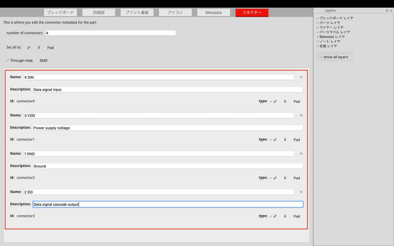Choose male type for connector1
Viewport: 394px width, 246px height.
coord(273,140)
